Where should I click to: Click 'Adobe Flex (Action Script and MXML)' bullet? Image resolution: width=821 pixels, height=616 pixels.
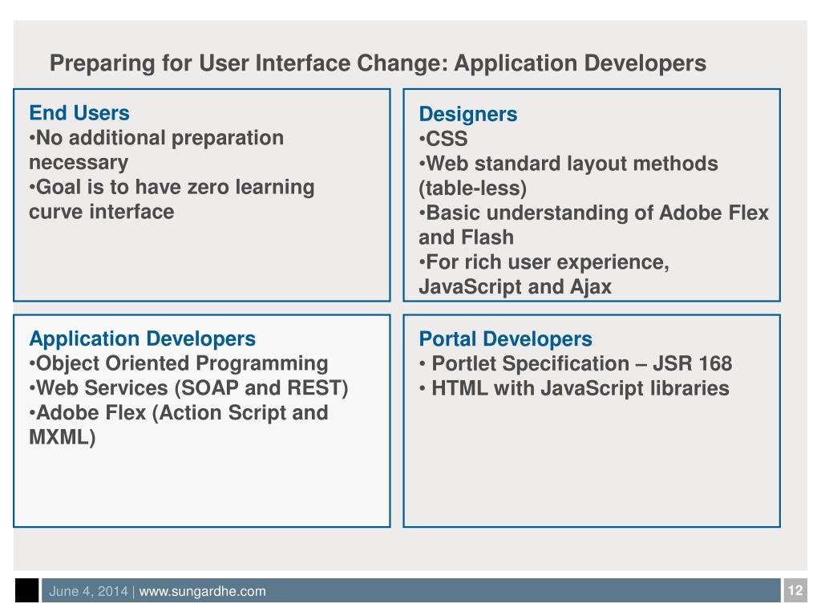tap(179, 424)
